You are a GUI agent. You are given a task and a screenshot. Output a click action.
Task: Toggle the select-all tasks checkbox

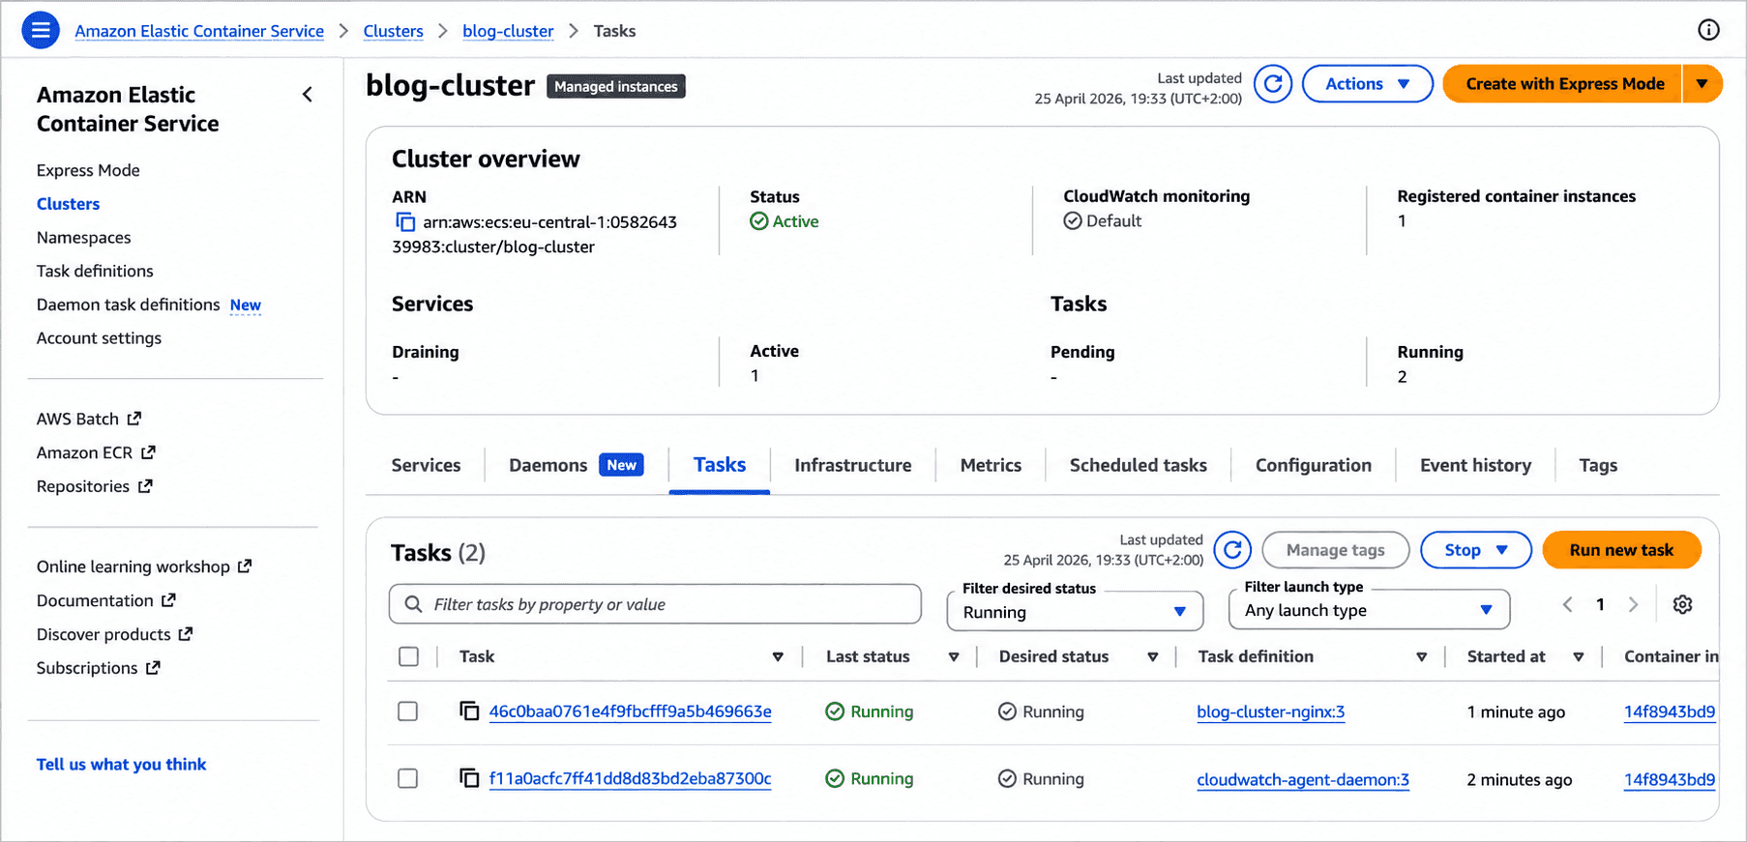point(409,657)
